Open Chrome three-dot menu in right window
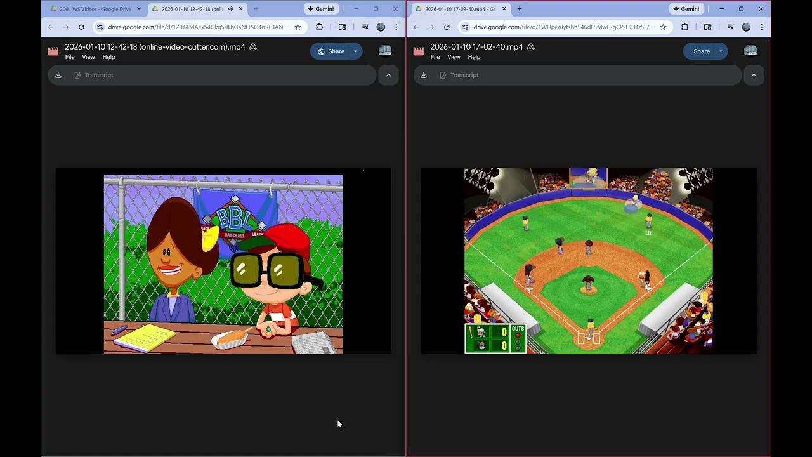The height and width of the screenshot is (457, 812). [x=761, y=27]
